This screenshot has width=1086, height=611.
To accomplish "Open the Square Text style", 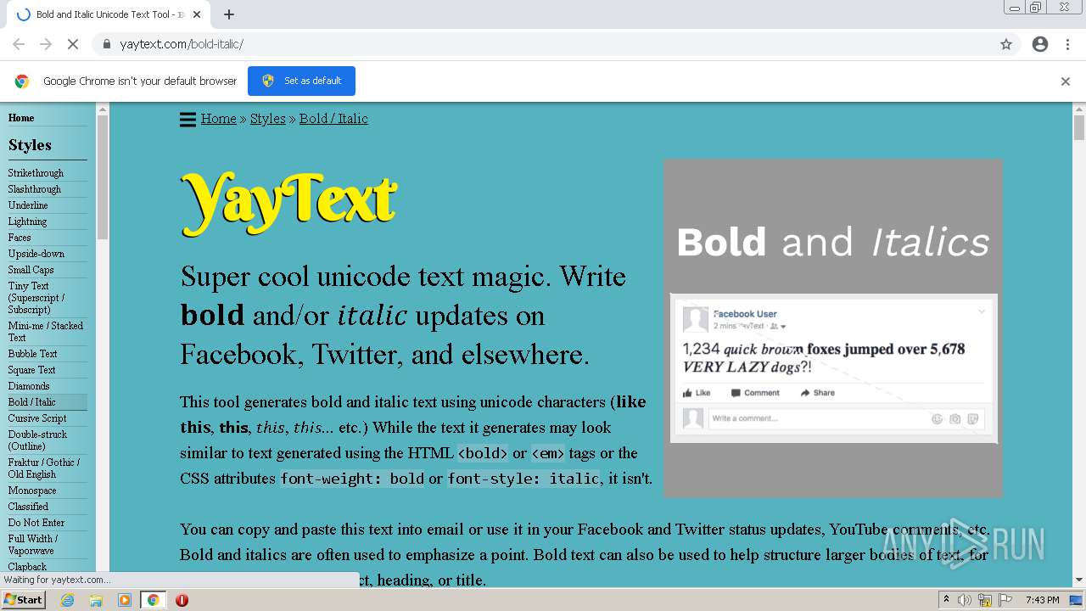I will click(32, 370).
